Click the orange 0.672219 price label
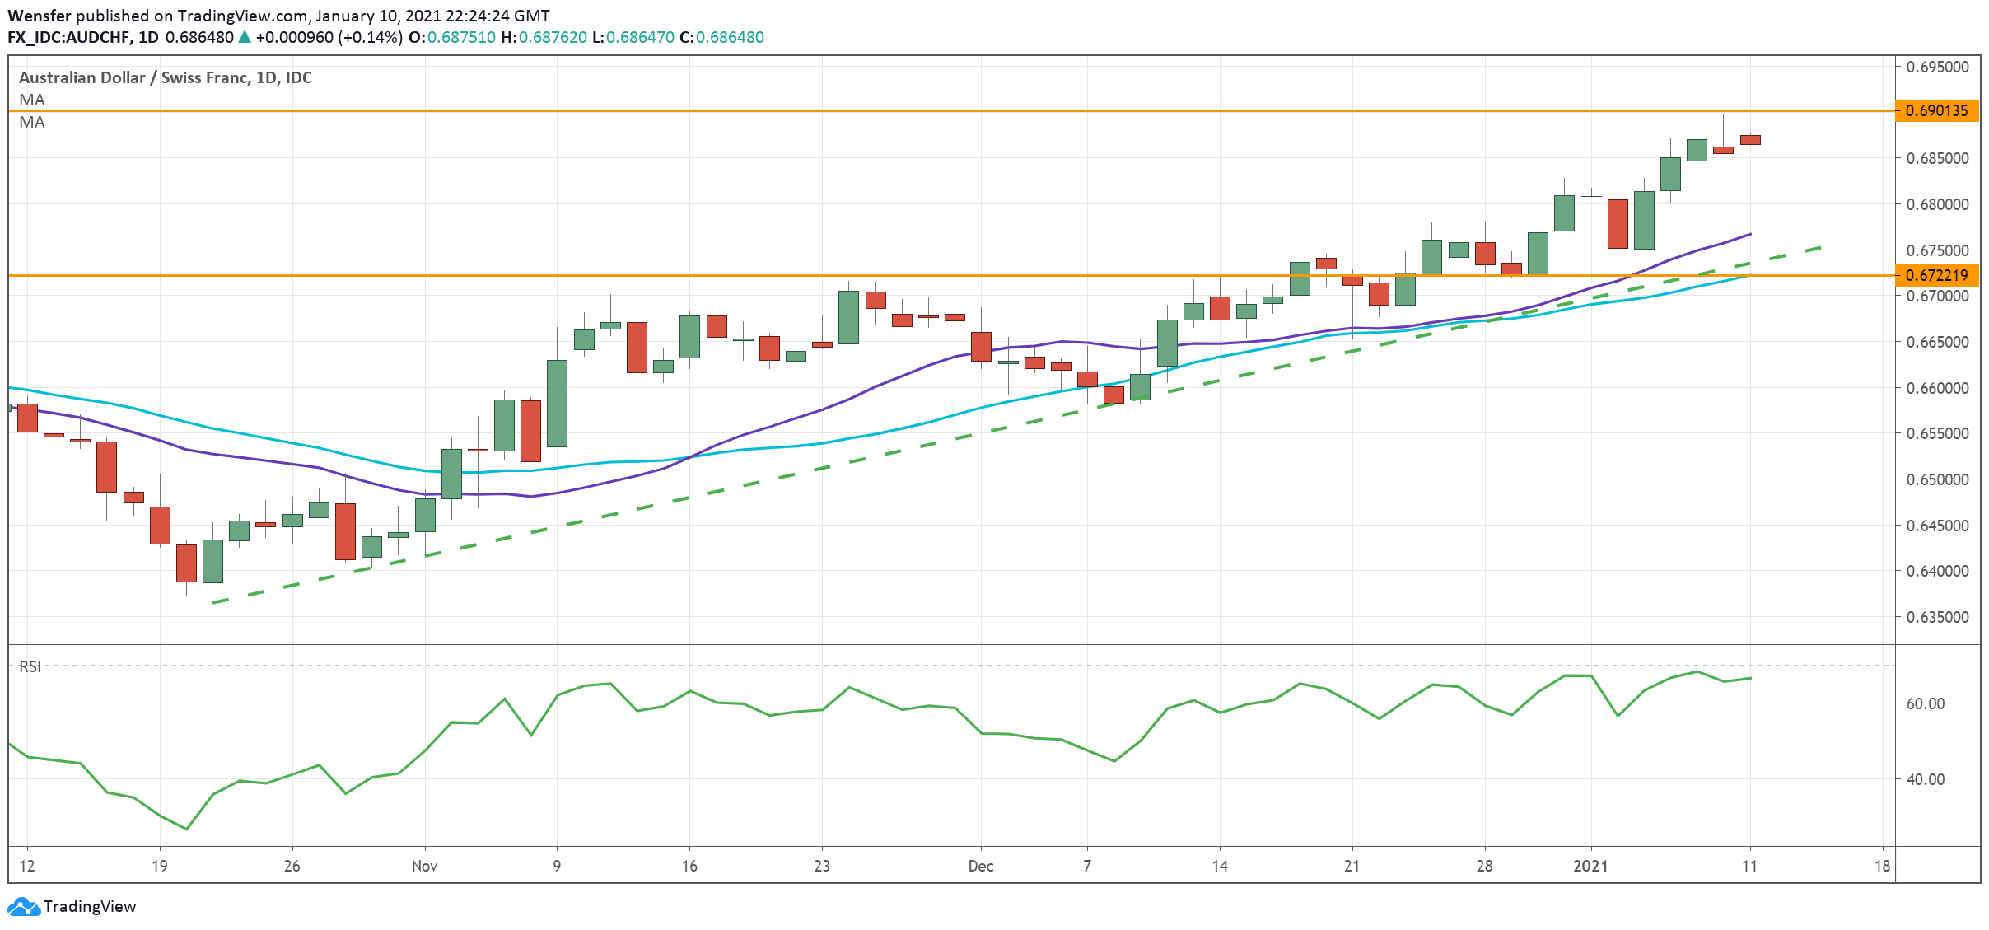This screenshot has height=930, width=1989. [x=1936, y=275]
